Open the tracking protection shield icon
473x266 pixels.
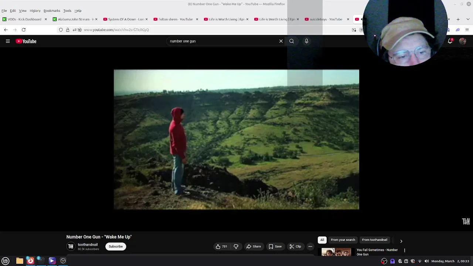pos(61,30)
